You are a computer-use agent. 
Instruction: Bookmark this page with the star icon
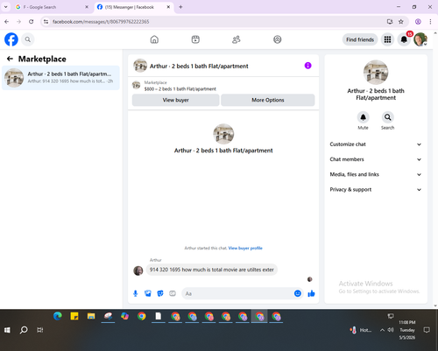coord(401,22)
